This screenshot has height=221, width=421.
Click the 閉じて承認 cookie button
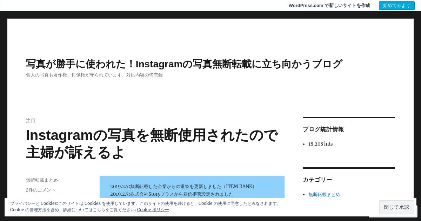(396, 207)
